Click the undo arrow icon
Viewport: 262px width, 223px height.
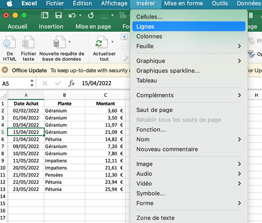pyautogui.click(x=72, y=15)
